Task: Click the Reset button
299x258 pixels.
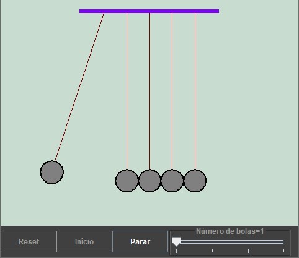Action: point(29,241)
